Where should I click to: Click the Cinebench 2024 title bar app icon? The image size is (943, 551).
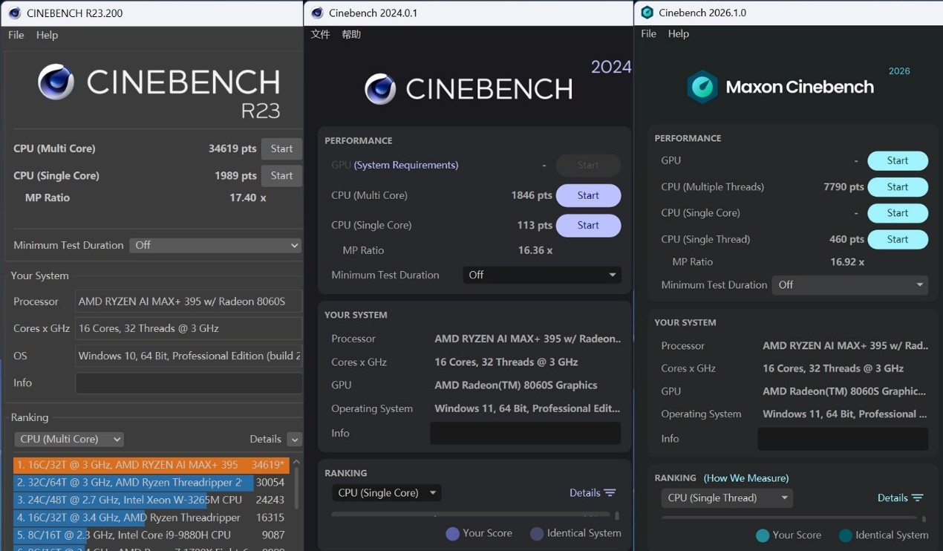pos(317,13)
